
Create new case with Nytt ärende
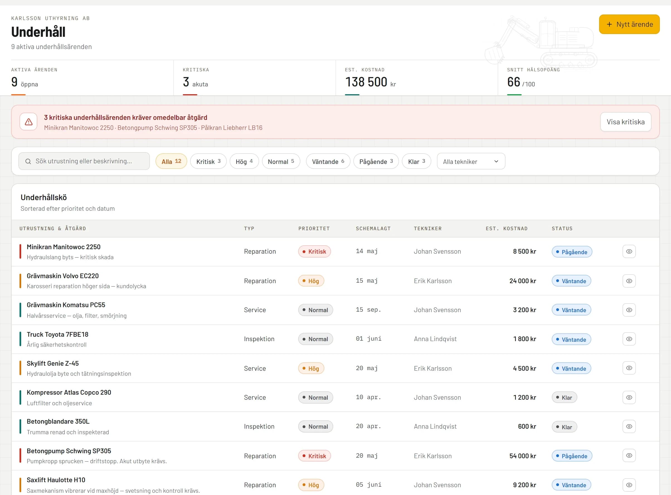[629, 24]
